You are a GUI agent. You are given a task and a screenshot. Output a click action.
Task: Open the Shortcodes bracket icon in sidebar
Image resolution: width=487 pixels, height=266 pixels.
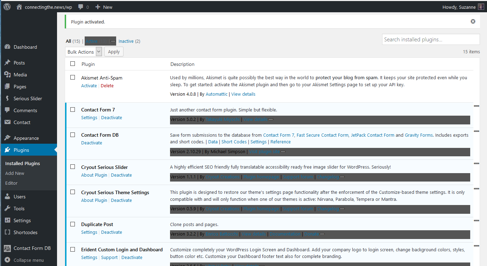click(7, 232)
